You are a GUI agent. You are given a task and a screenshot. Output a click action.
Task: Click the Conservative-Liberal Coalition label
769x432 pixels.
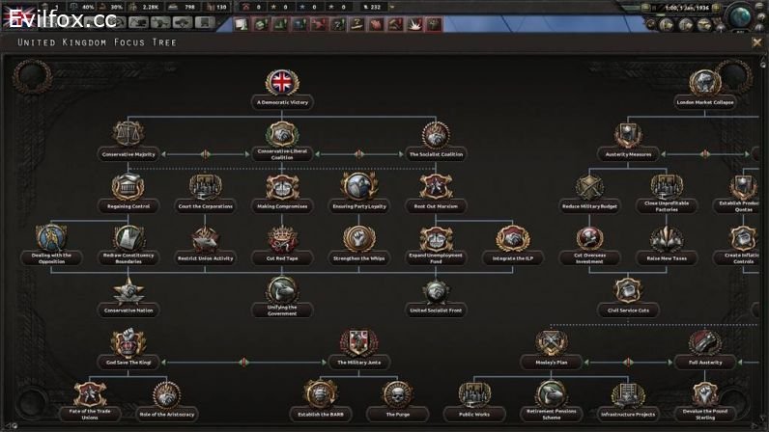point(282,153)
